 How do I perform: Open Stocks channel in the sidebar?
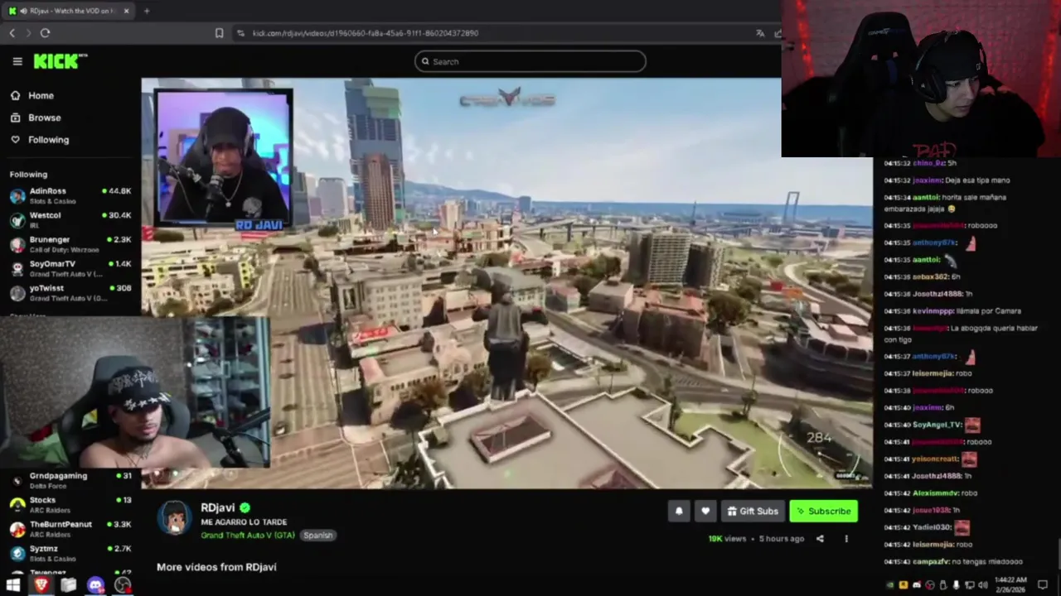pyautogui.click(x=70, y=504)
